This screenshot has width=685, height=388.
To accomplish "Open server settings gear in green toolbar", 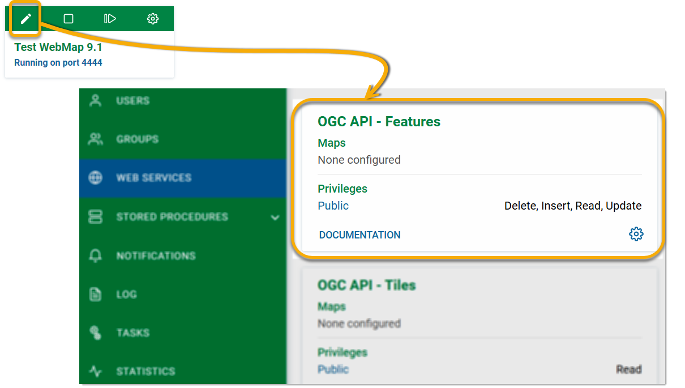I will [152, 19].
